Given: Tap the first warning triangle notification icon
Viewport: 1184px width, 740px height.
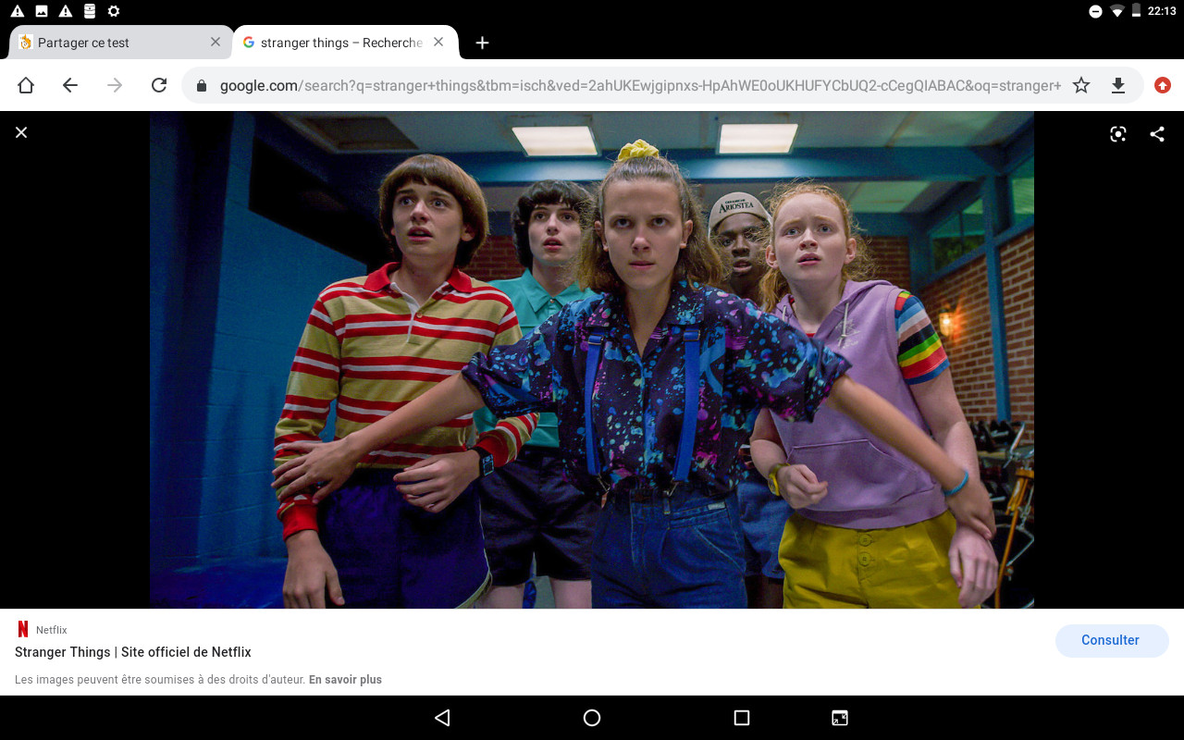Looking at the screenshot, I should click(x=18, y=11).
